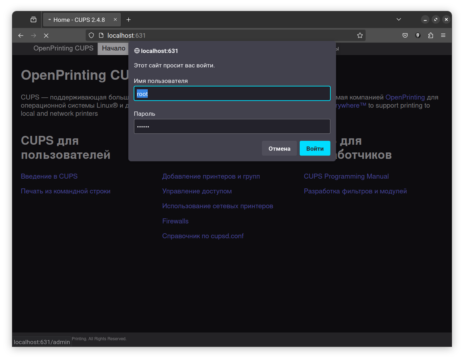Expand the list all tabs chevron
Image resolution: width=464 pixels, height=360 pixels.
click(399, 19)
